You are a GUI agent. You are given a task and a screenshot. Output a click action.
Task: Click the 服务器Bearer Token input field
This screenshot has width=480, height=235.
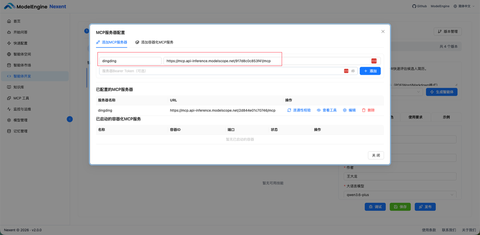tap(228, 71)
